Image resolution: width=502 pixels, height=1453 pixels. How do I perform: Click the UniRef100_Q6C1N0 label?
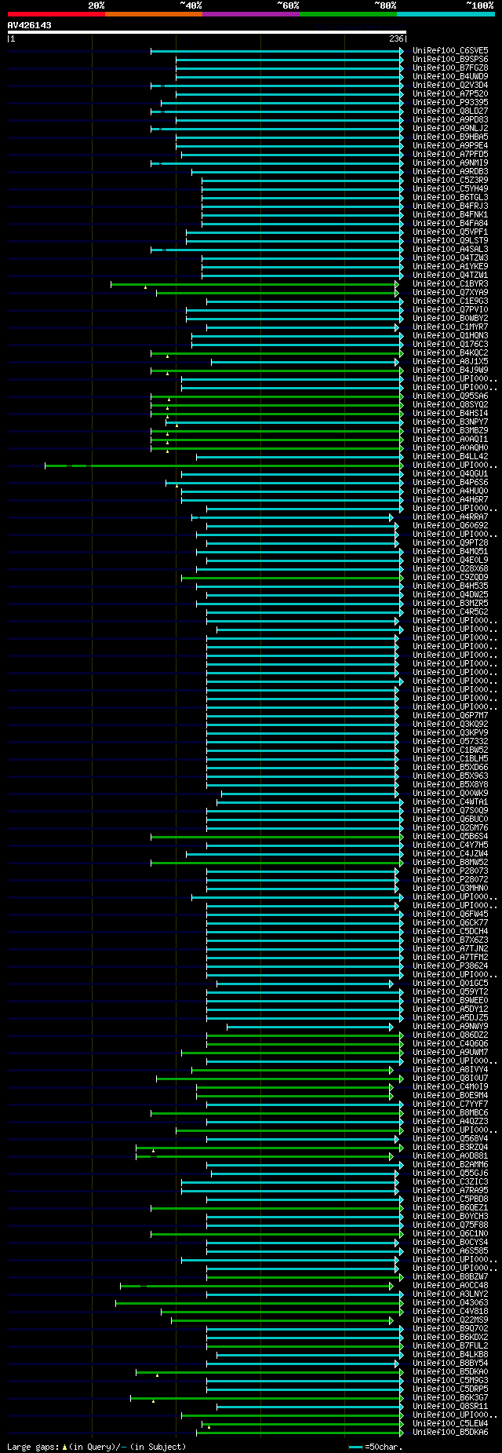tap(450, 1234)
